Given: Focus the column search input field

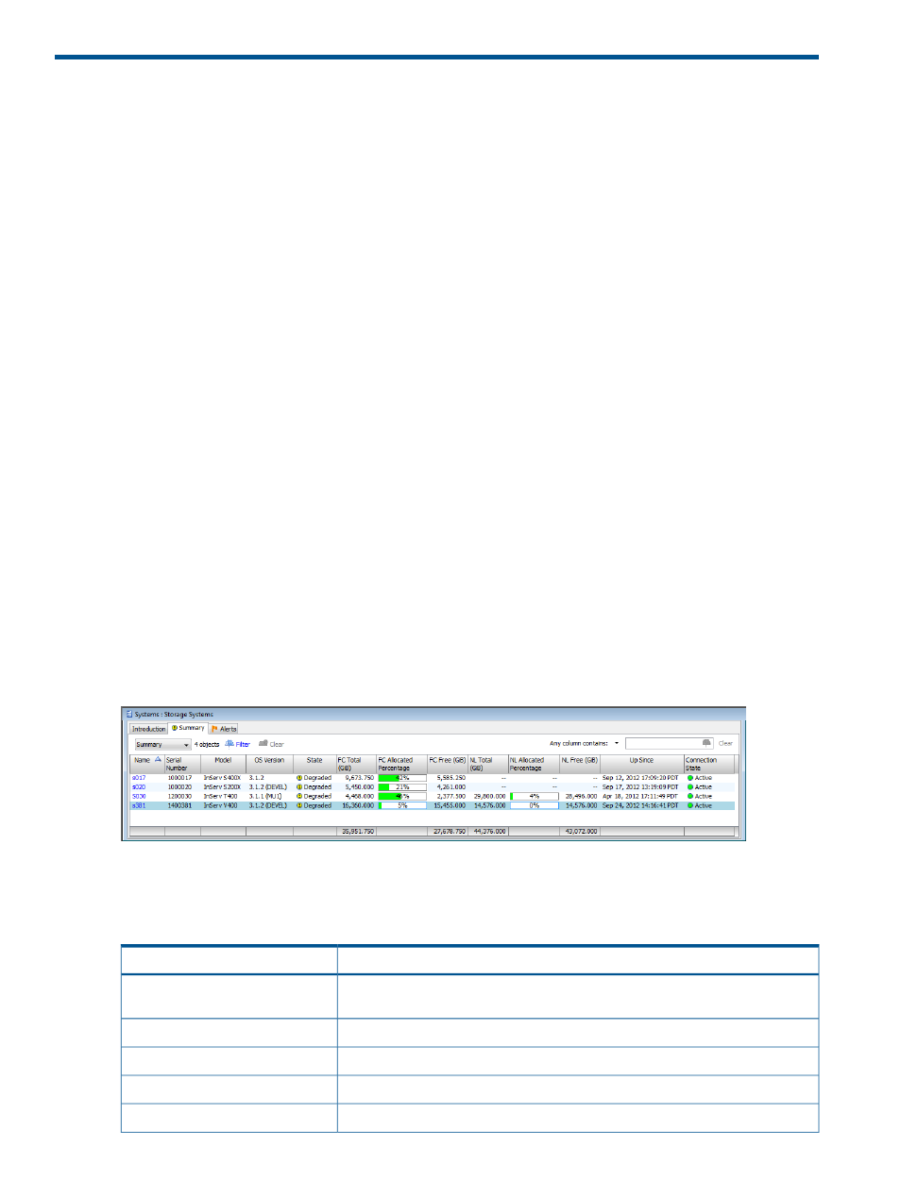Looking at the screenshot, I should point(669,743).
